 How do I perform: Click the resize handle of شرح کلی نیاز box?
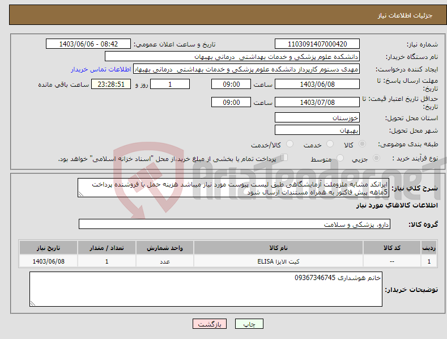click(81, 194)
